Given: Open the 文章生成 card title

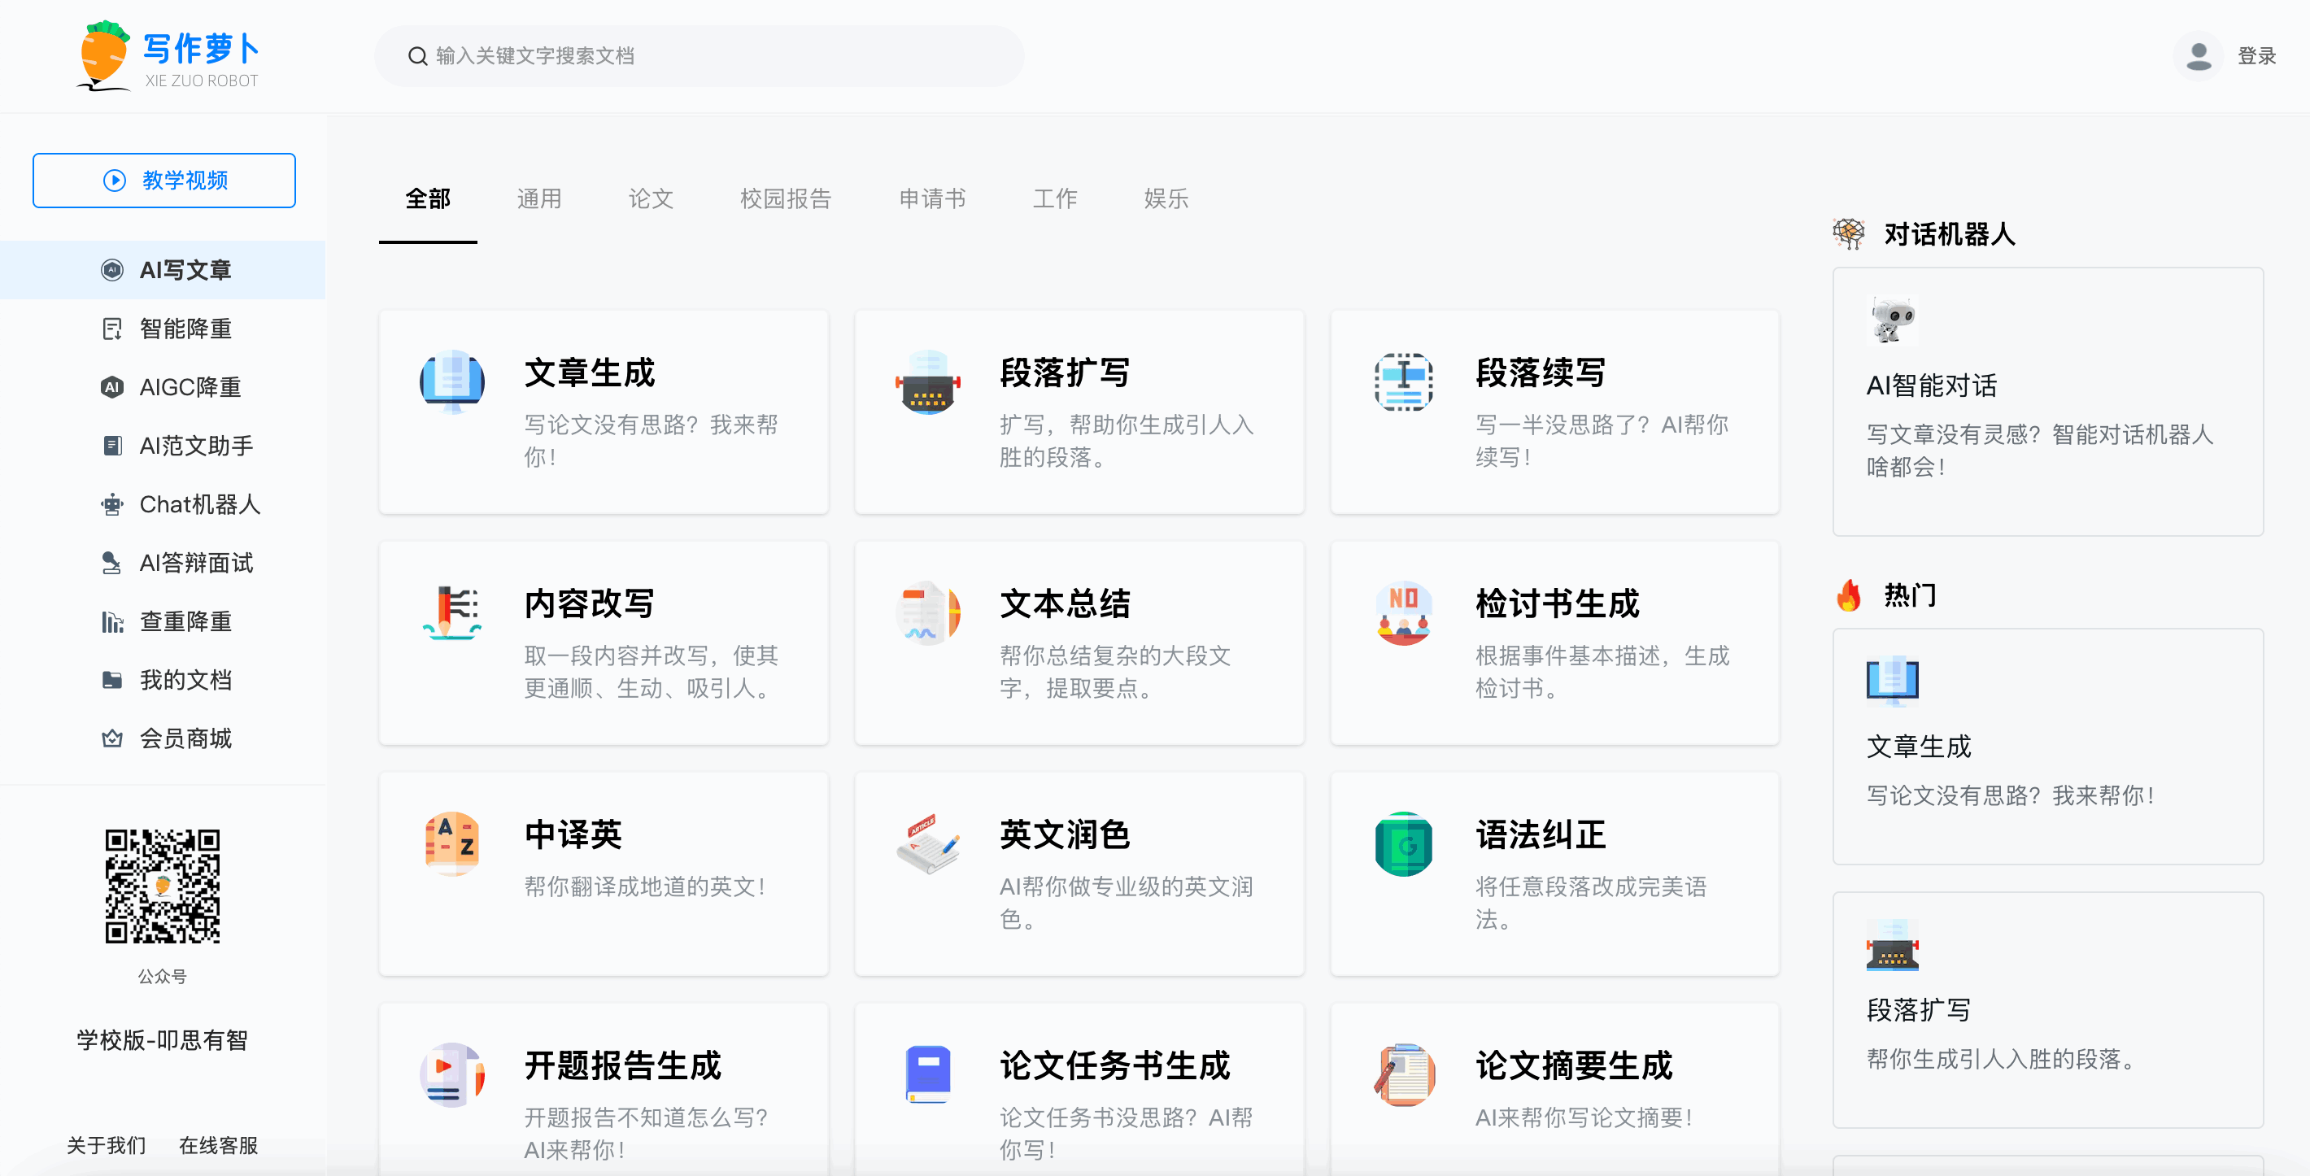Looking at the screenshot, I should pos(589,372).
